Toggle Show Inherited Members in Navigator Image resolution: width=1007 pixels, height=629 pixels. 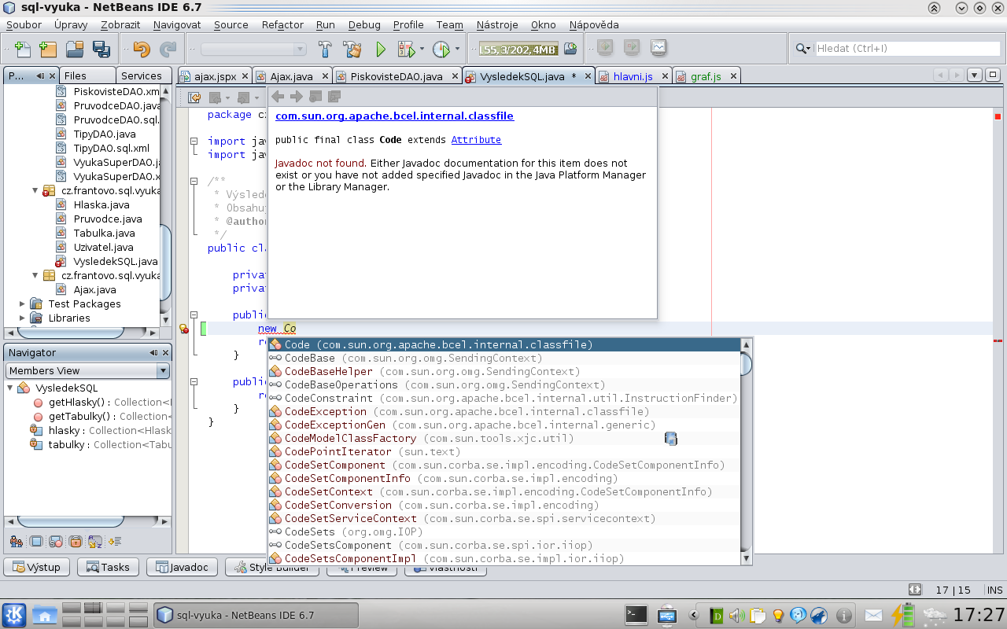pyautogui.click(x=16, y=542)
